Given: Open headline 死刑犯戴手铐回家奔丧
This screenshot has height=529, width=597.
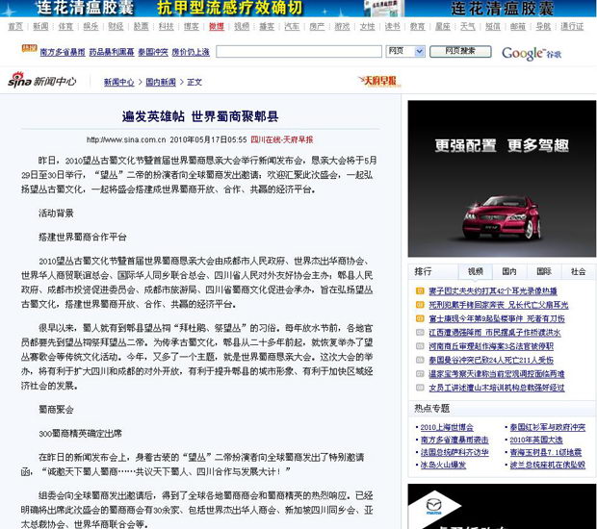Looking at the screenshot, I should coord(499,305).
